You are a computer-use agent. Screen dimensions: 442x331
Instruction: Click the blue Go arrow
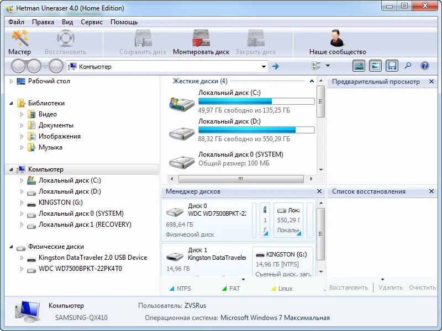tap(276, 66)
